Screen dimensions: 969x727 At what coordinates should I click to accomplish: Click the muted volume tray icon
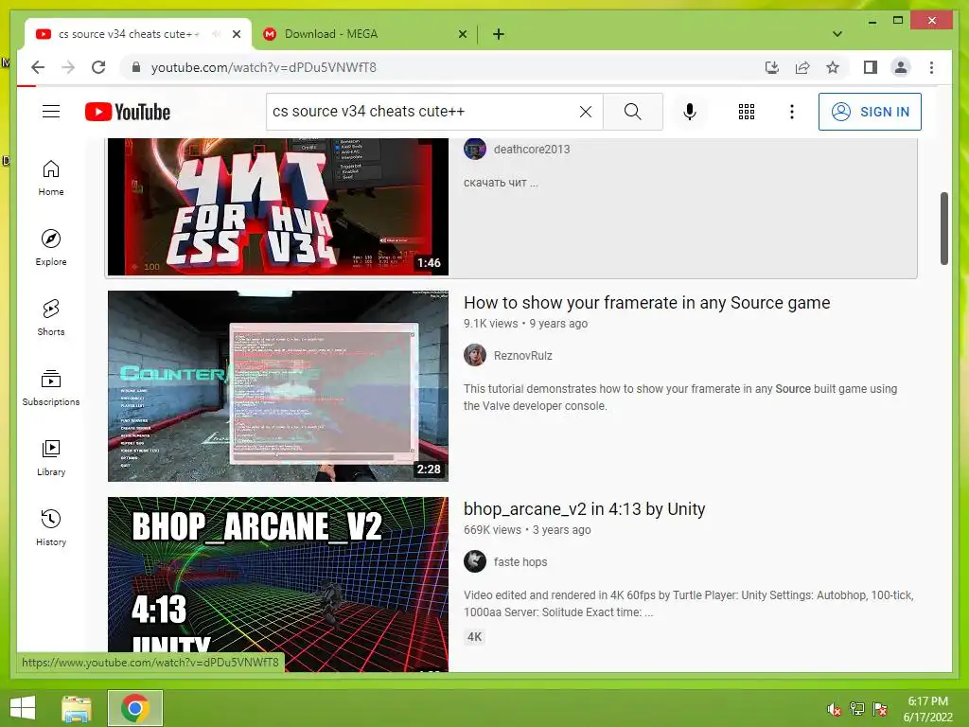click(834, 709)
